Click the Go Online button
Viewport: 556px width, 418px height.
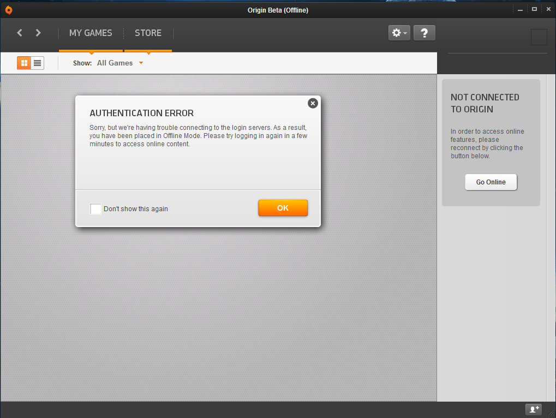491,182
